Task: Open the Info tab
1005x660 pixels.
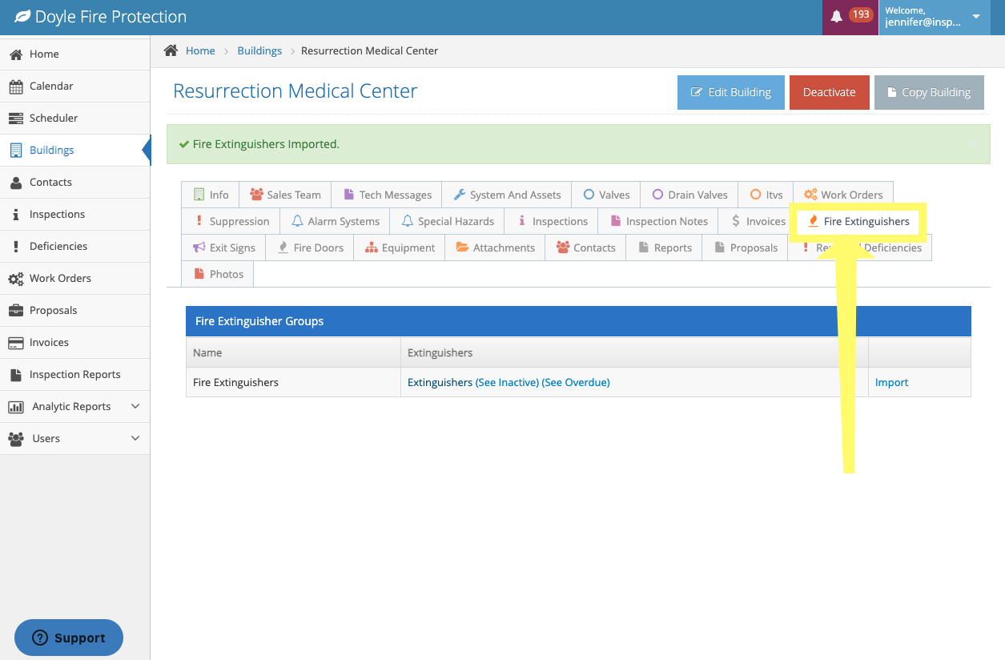Action: click(211, 195)
